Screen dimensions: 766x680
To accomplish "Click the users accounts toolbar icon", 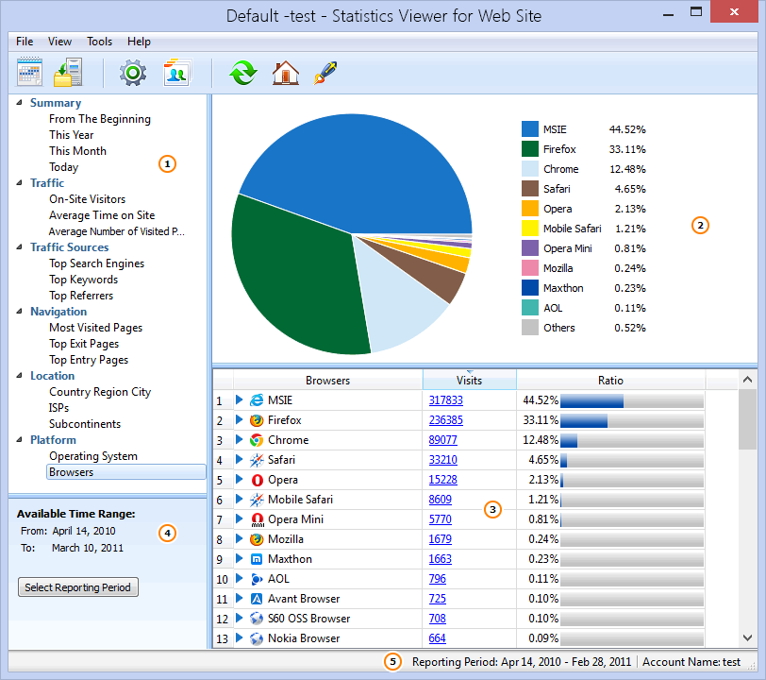I will pos(176,73).
